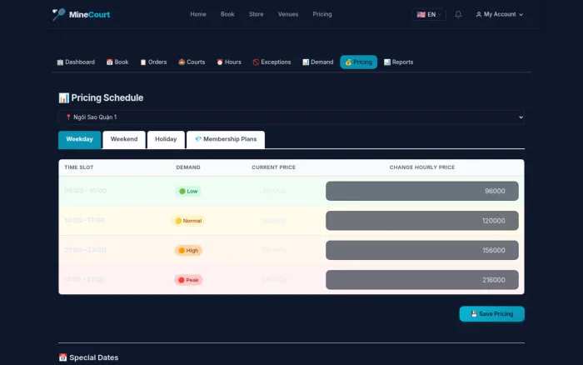Click the MineCourt brand name
583x365 pixels.
pos(89,14)
